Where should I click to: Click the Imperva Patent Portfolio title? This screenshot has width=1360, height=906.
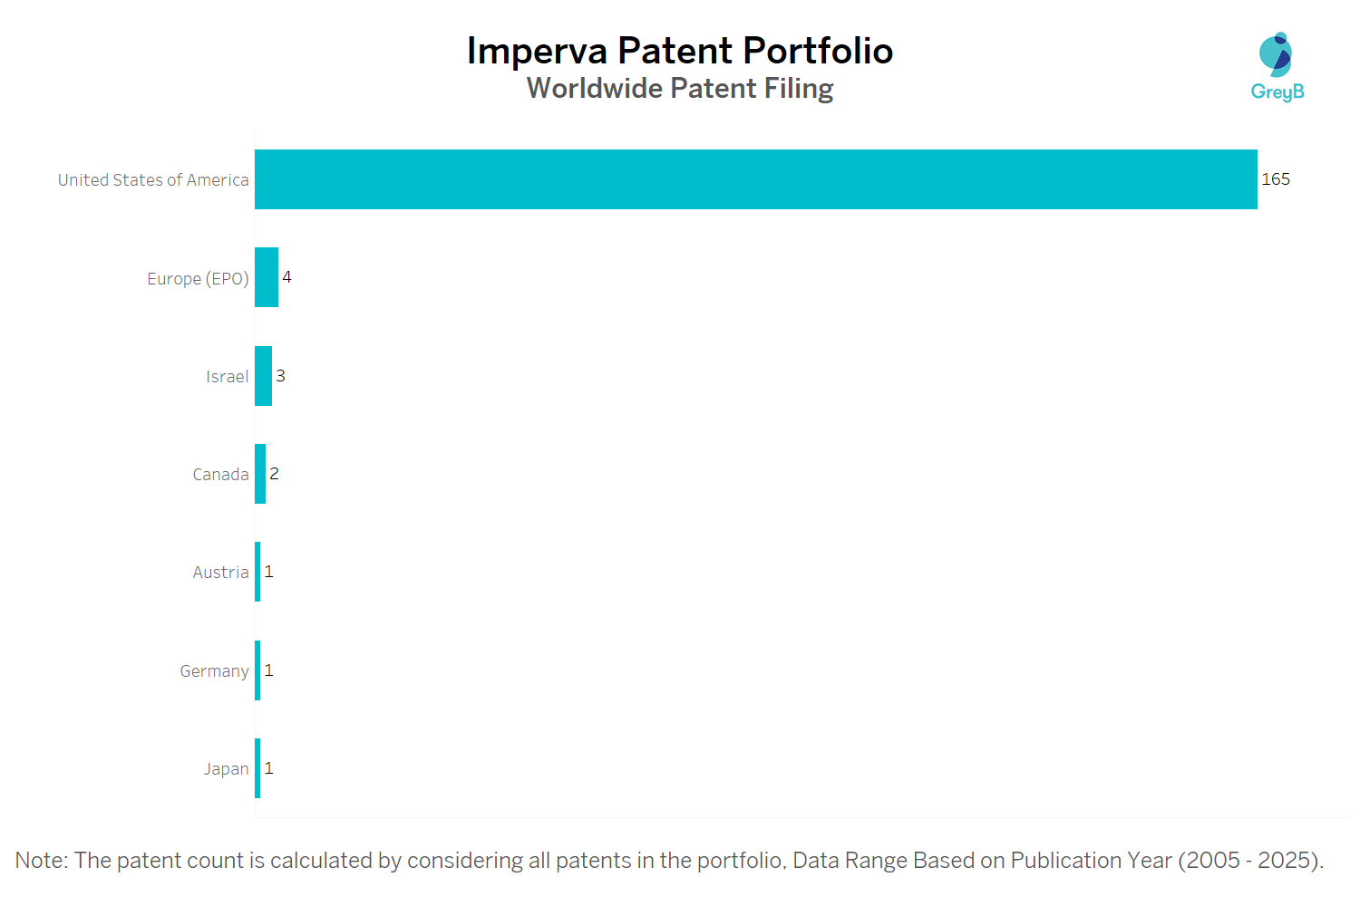(680, 51)
